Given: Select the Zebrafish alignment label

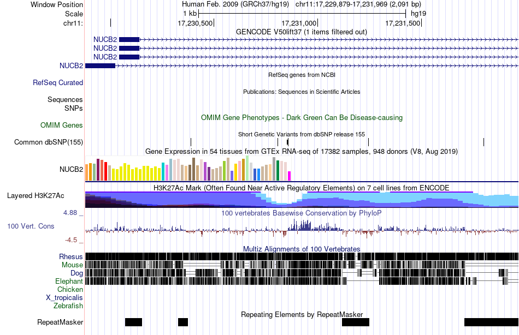Looking at the screenshot, I should click(x=68, y=306).
